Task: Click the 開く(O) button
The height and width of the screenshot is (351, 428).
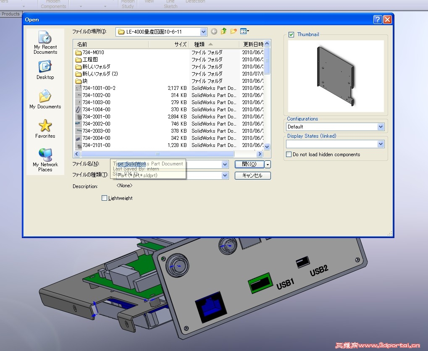Action: click(x=249, y=164)
